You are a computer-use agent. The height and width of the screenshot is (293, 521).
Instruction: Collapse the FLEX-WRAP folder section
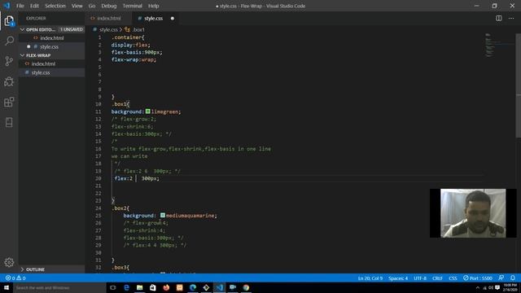point(22,55)
